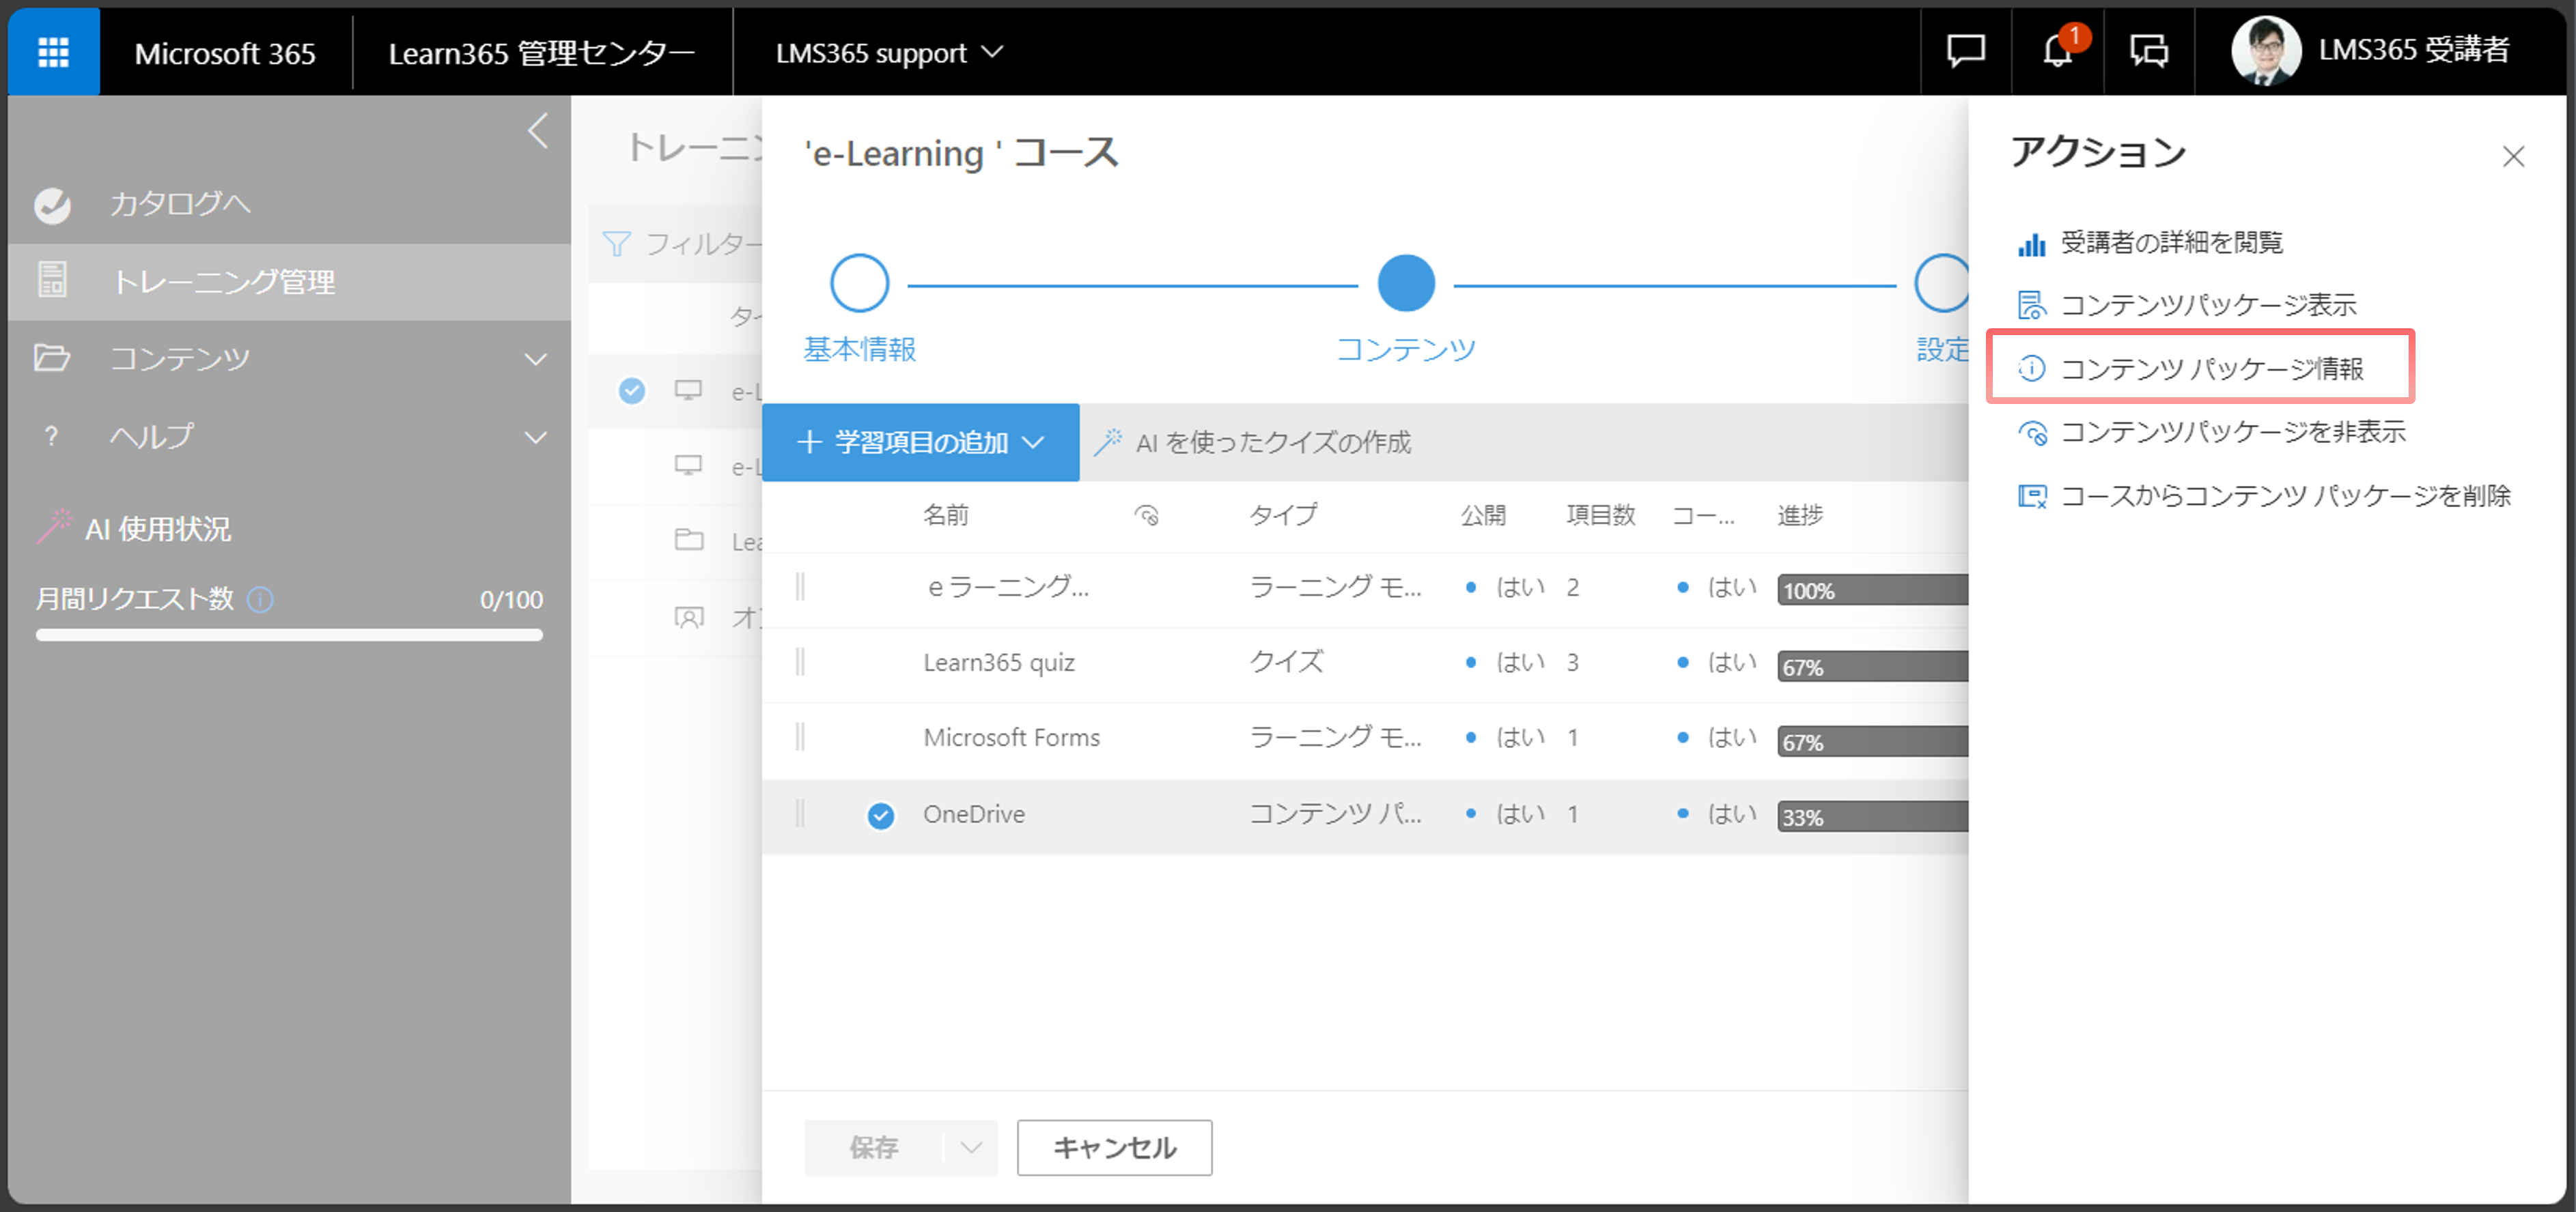This screenshot has width=2576, height=1212.
Task: Open the feedback conversation icon in header
Action: click(2148, 50)
